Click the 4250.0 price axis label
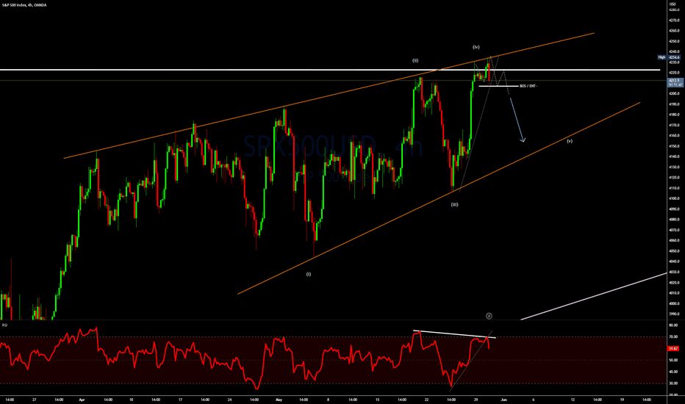Viewport: 685px width, 404px height. click(674, 41)
